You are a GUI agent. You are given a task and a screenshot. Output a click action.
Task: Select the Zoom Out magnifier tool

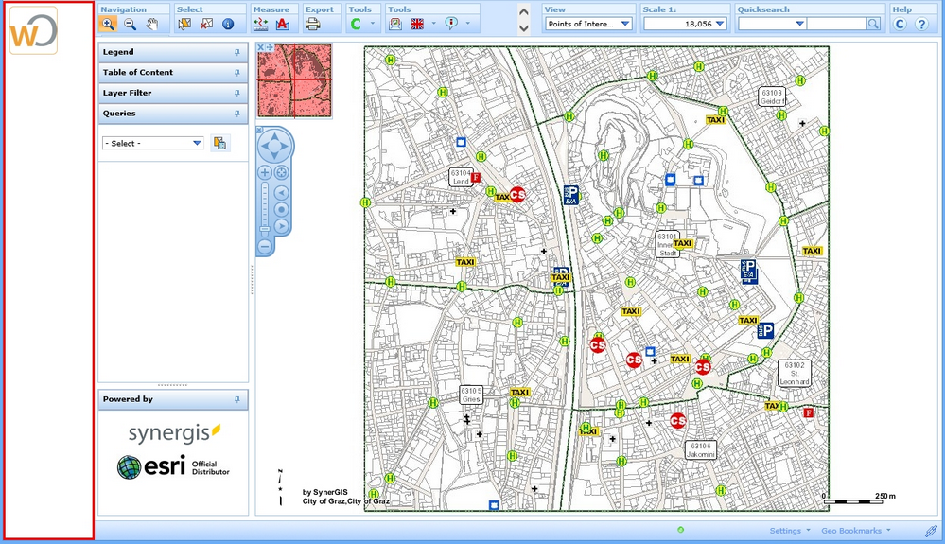click(131, 25)
